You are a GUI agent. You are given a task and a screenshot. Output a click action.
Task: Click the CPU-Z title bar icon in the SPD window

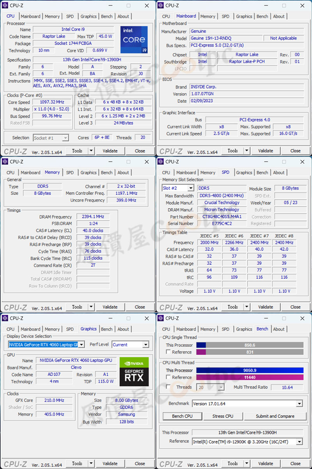(160, 162)
